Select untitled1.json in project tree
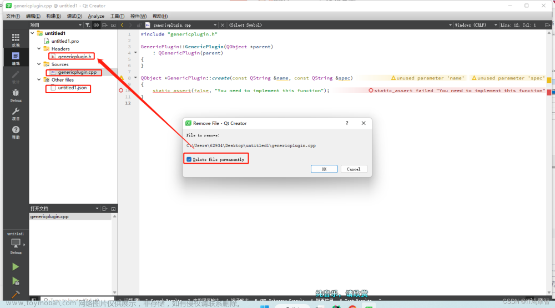555x308 pixels. (72, 88)
